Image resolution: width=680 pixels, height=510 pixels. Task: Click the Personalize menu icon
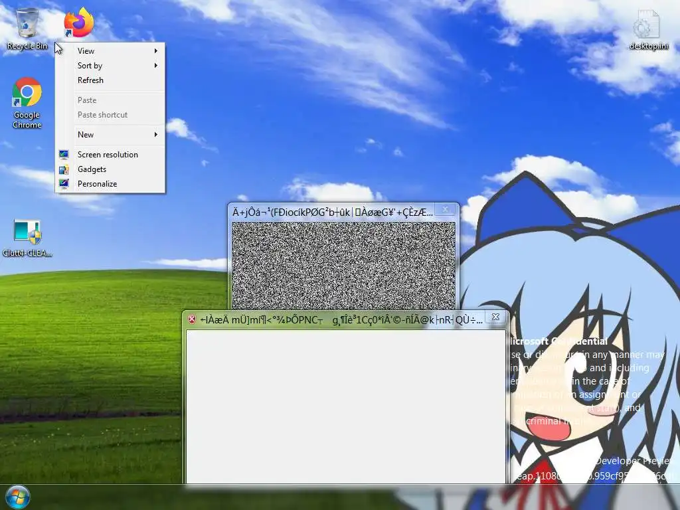[64, 184]
